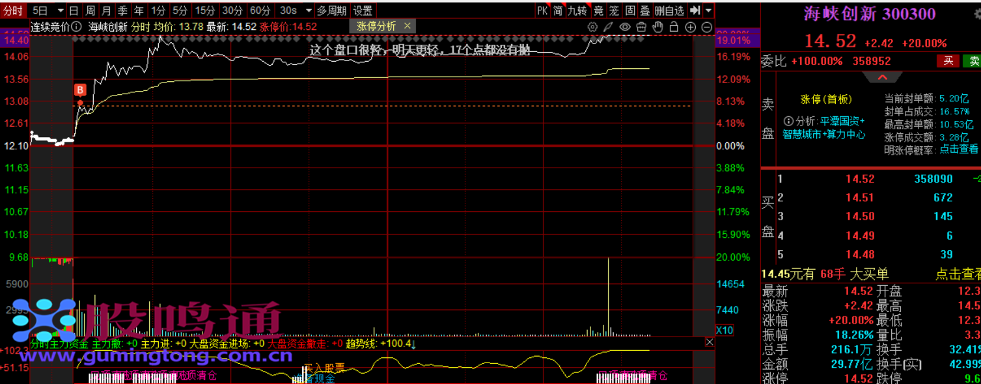Toggle the chart lock icon
This screenshot has width=981, height=384.
(x=674, y=27)
